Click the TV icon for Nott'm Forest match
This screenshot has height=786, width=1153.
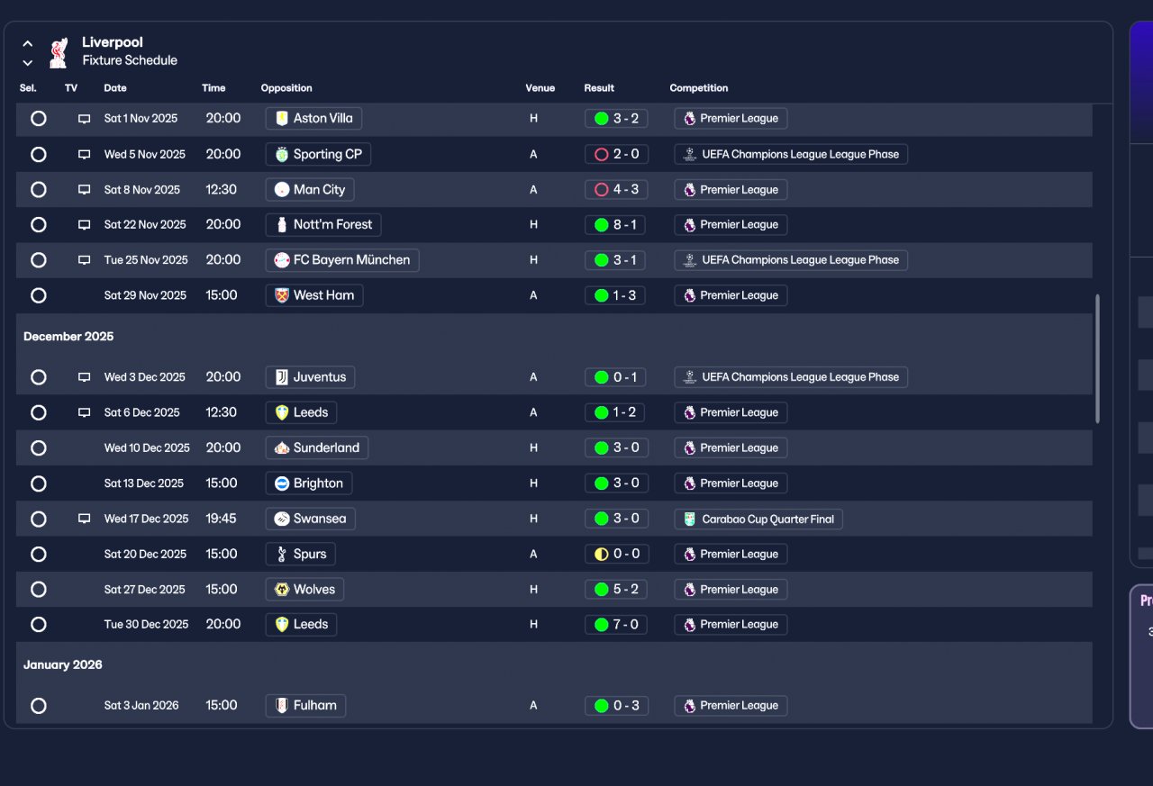(x=85, y=225)
